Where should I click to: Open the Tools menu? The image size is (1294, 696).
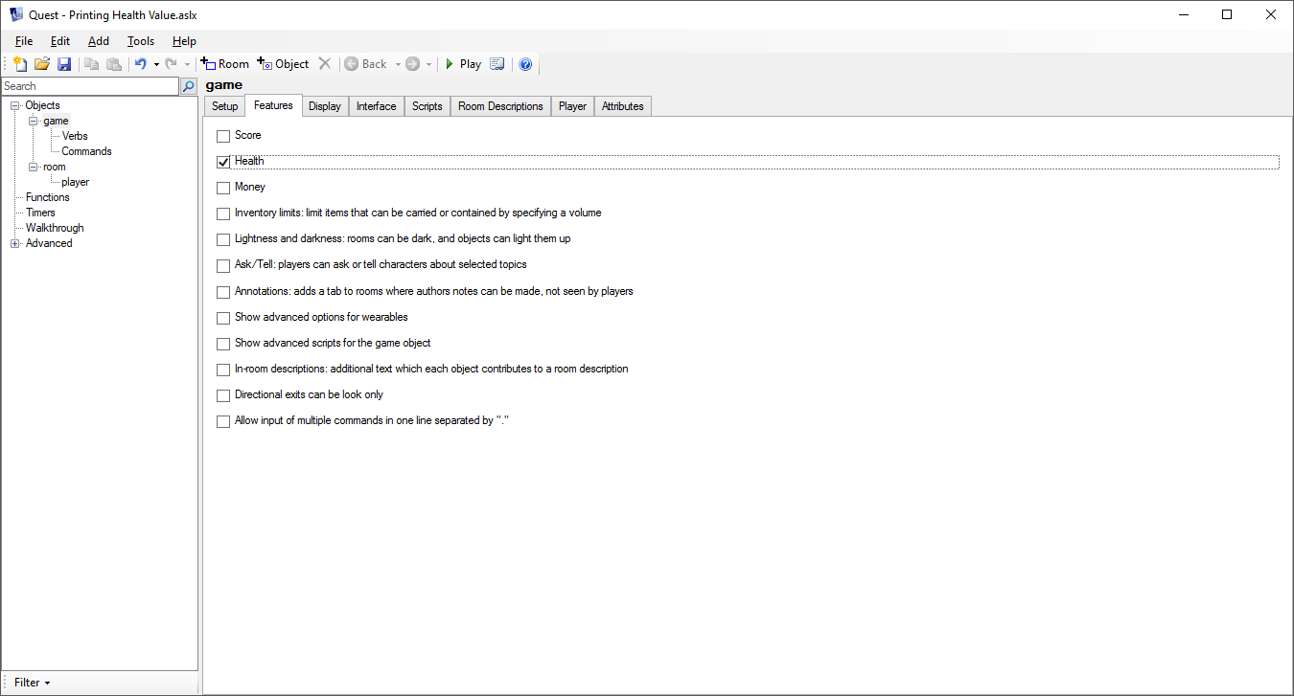(x=141, y=41)
